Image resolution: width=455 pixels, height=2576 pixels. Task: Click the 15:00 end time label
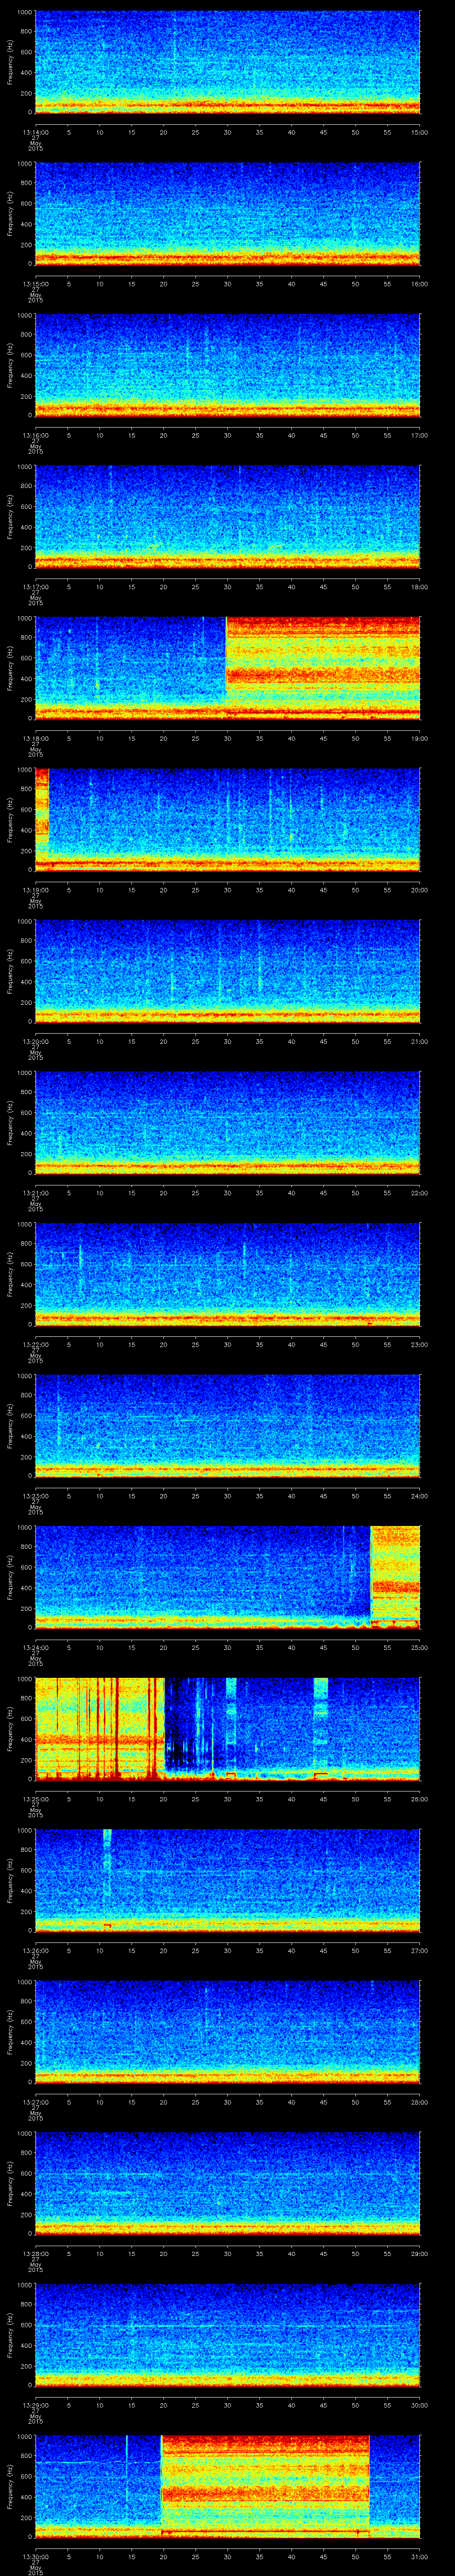click(419, 132)
